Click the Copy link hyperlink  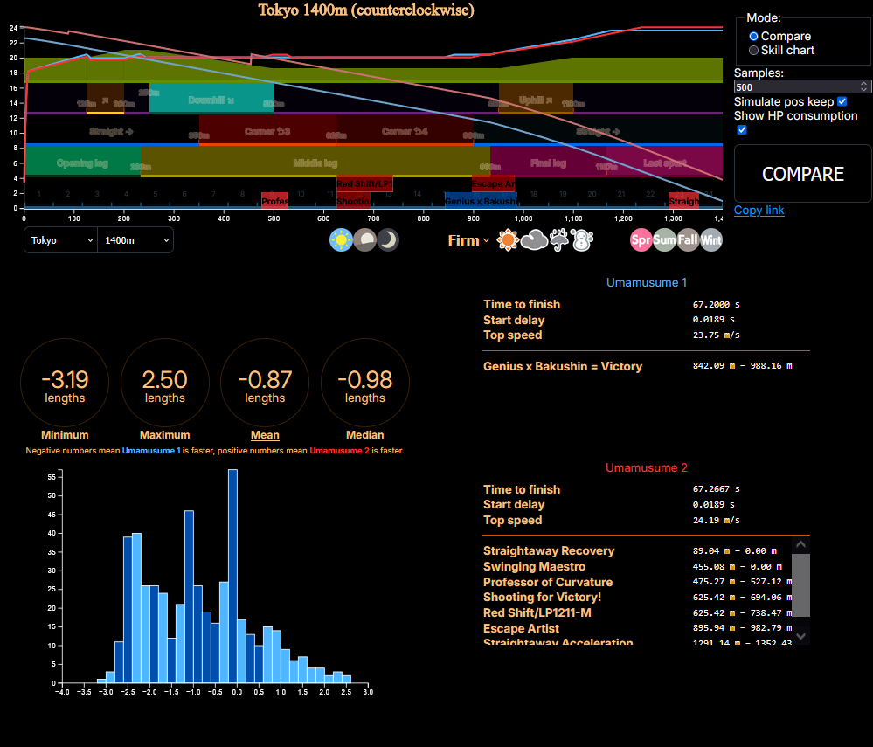click(759, 211)
